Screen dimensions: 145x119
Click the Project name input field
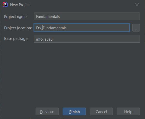(x=87, y=16)
